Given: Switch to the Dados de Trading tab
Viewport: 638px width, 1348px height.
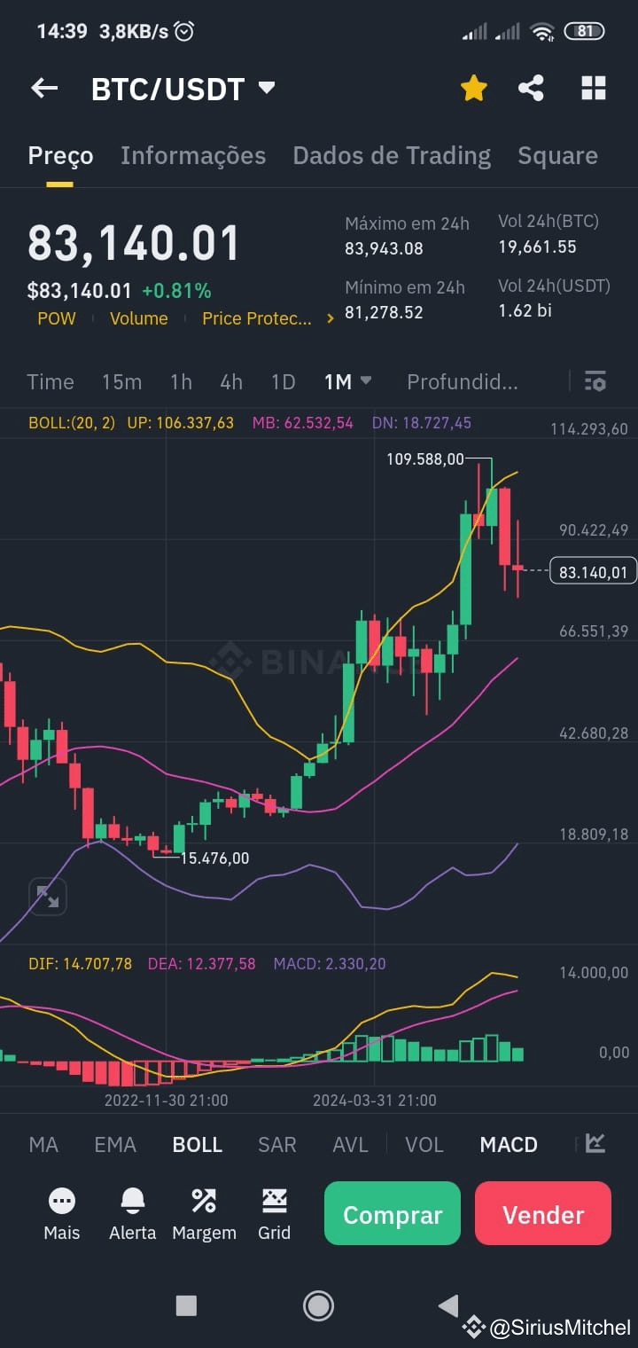Looking at the screenshot, I should point(392,156).
